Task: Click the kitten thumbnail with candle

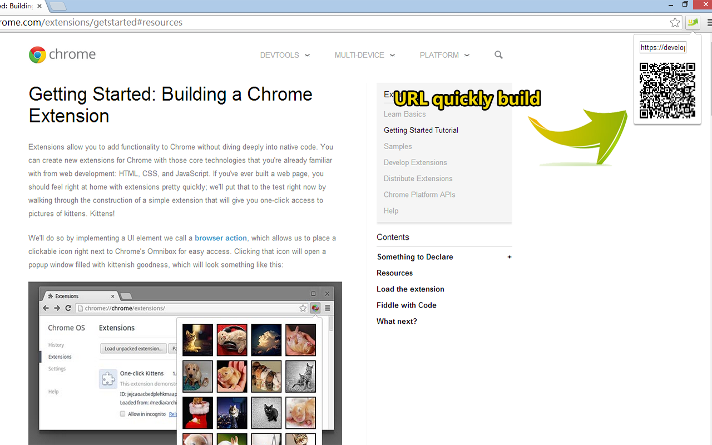Action: [197, 340]
